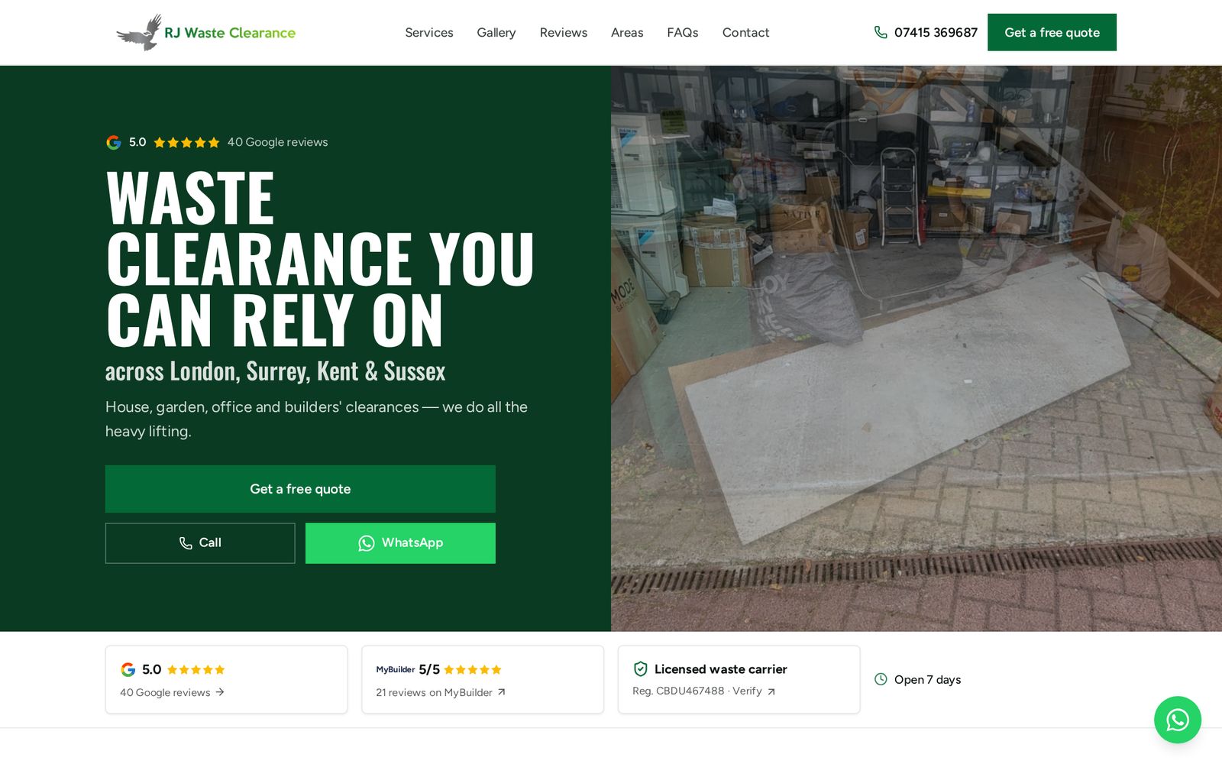This screenshot has height=764, width=1222.
Task: Click the phone icon in the Call button
Action: click(186, 543)
